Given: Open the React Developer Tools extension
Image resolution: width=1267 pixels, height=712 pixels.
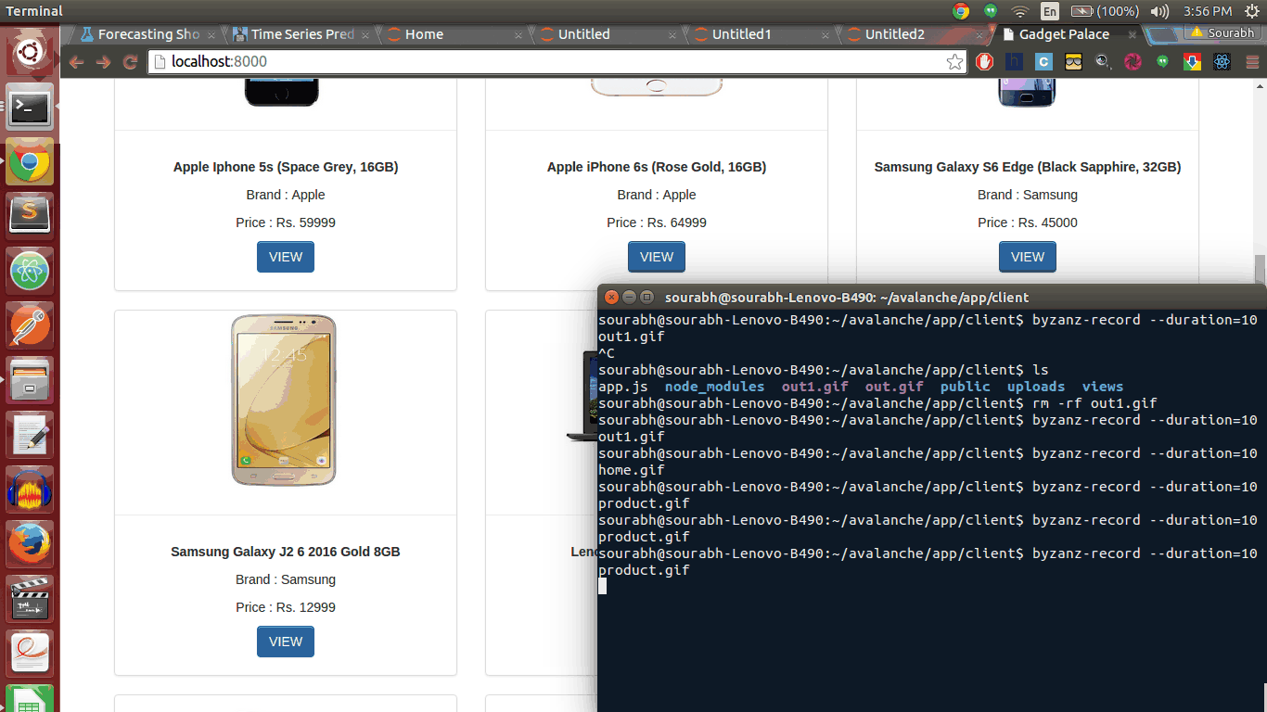Looking at the screenshot, I should tap(1222, 62).
